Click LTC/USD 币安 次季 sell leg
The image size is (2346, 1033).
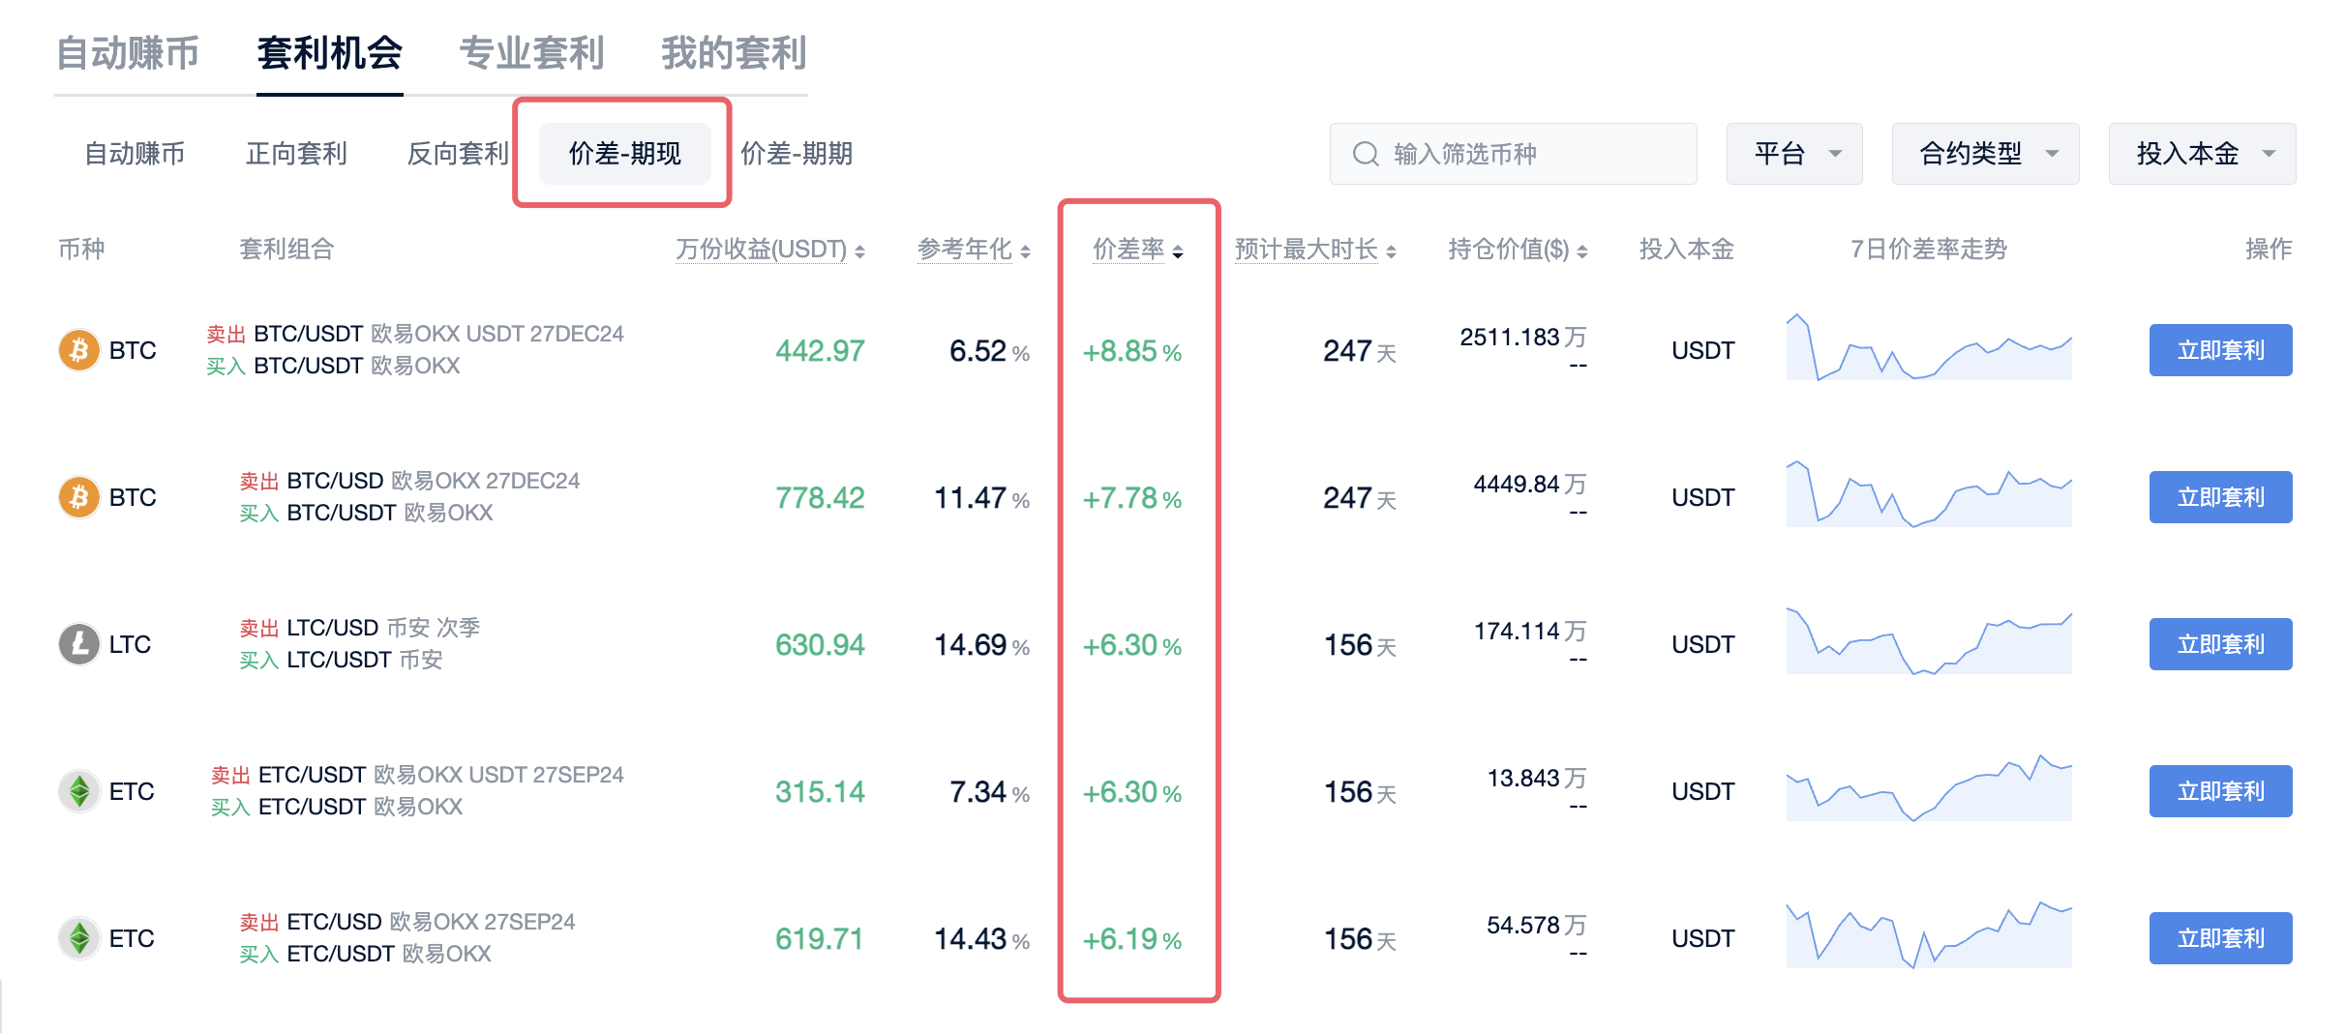click(360, 628)
